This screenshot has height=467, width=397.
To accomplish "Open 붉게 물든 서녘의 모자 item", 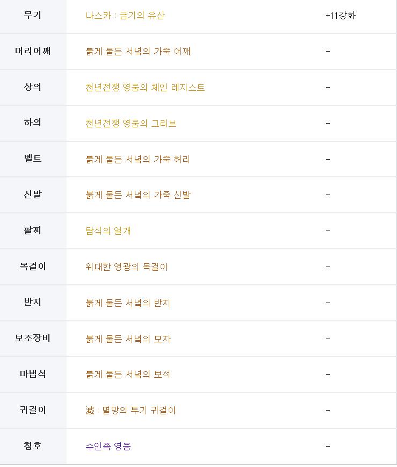I will point(128,339).
